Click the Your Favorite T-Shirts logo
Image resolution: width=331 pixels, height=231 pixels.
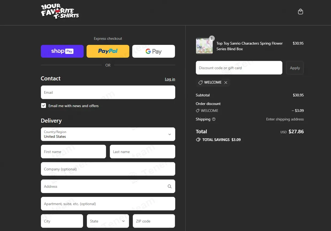(x=60, y=11)
